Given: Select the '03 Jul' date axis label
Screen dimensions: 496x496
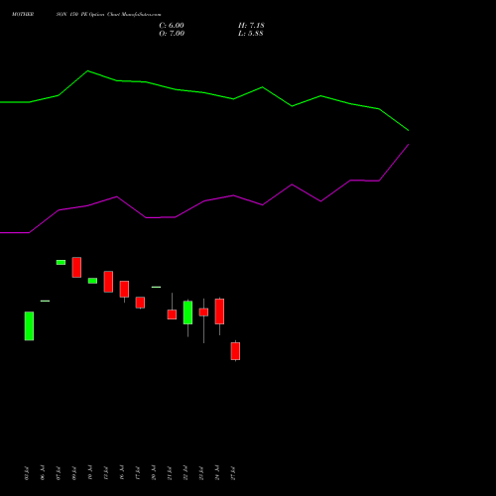Looking at the screenshot, I should [27, 473].
